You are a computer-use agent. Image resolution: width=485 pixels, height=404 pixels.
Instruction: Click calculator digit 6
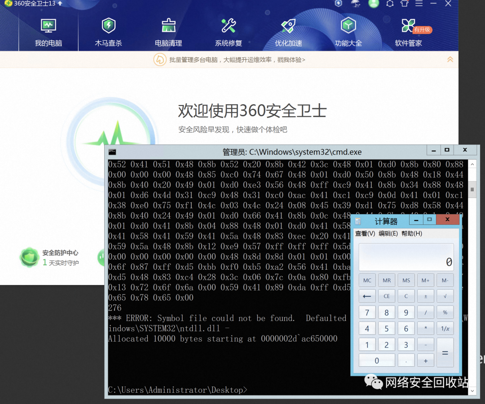tap(406, 329)
